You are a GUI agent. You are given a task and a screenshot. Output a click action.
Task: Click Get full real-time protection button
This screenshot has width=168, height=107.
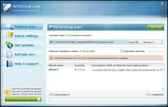coord(23,99)
